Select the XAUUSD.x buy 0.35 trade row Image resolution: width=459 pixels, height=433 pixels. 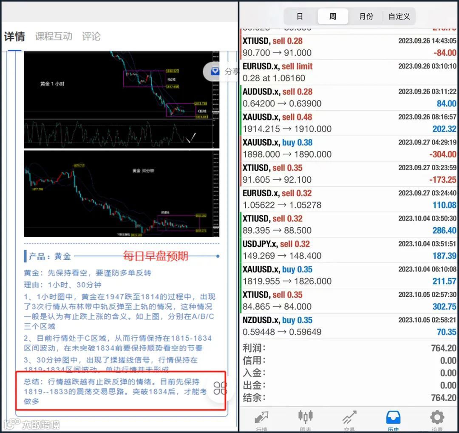pyautogui.click(x=349, y=275)
